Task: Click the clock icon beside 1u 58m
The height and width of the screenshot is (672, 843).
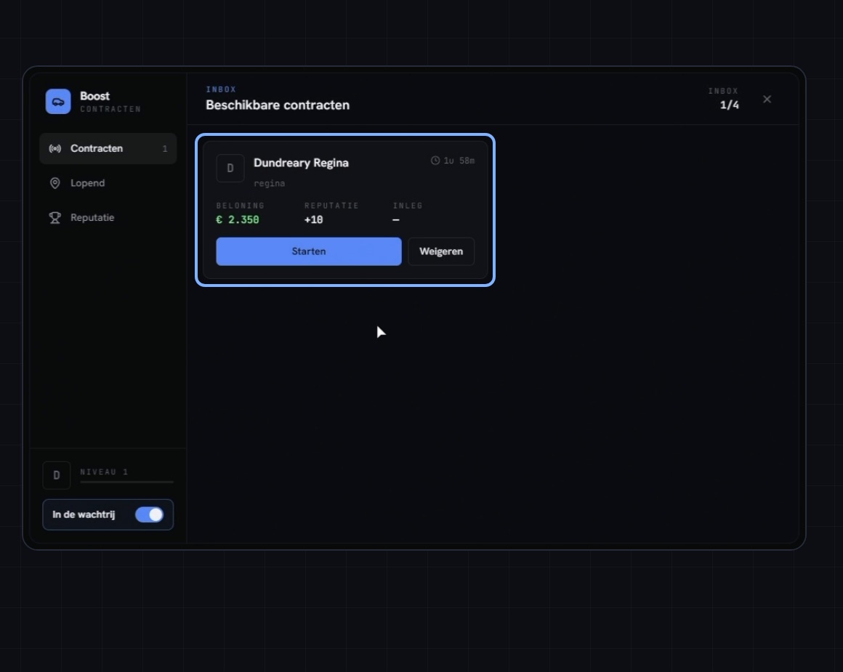Action: 435,161
